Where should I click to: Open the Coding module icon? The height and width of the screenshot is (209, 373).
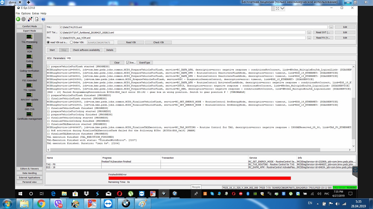29,57
